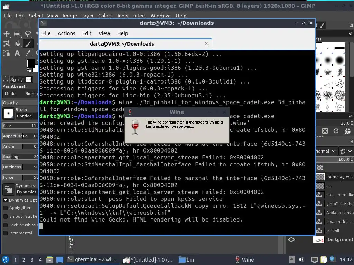Select the Rectangle Select tool in GIMP
354x265 pixels.
tap(17, 34)
